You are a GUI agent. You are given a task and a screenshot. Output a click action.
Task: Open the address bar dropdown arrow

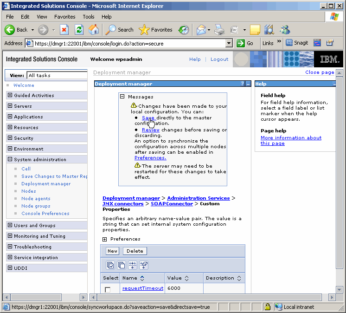coord(229,43)
